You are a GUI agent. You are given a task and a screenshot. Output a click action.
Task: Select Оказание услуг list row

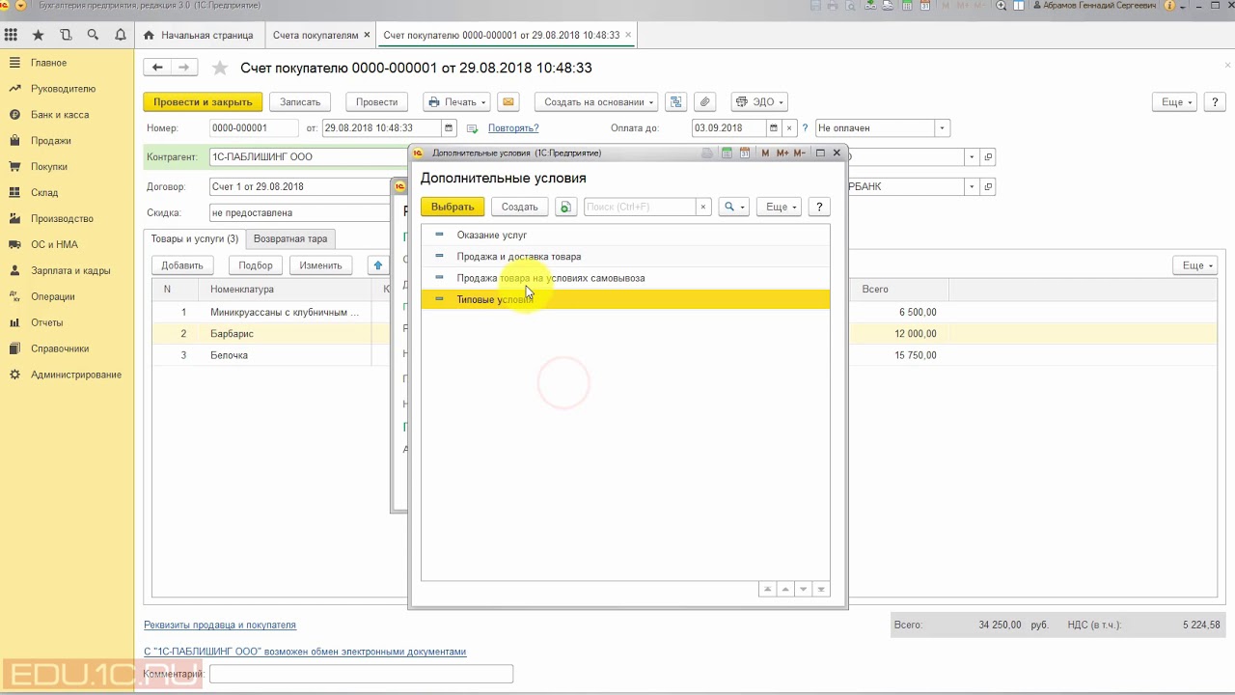click(x=625, y=235)
